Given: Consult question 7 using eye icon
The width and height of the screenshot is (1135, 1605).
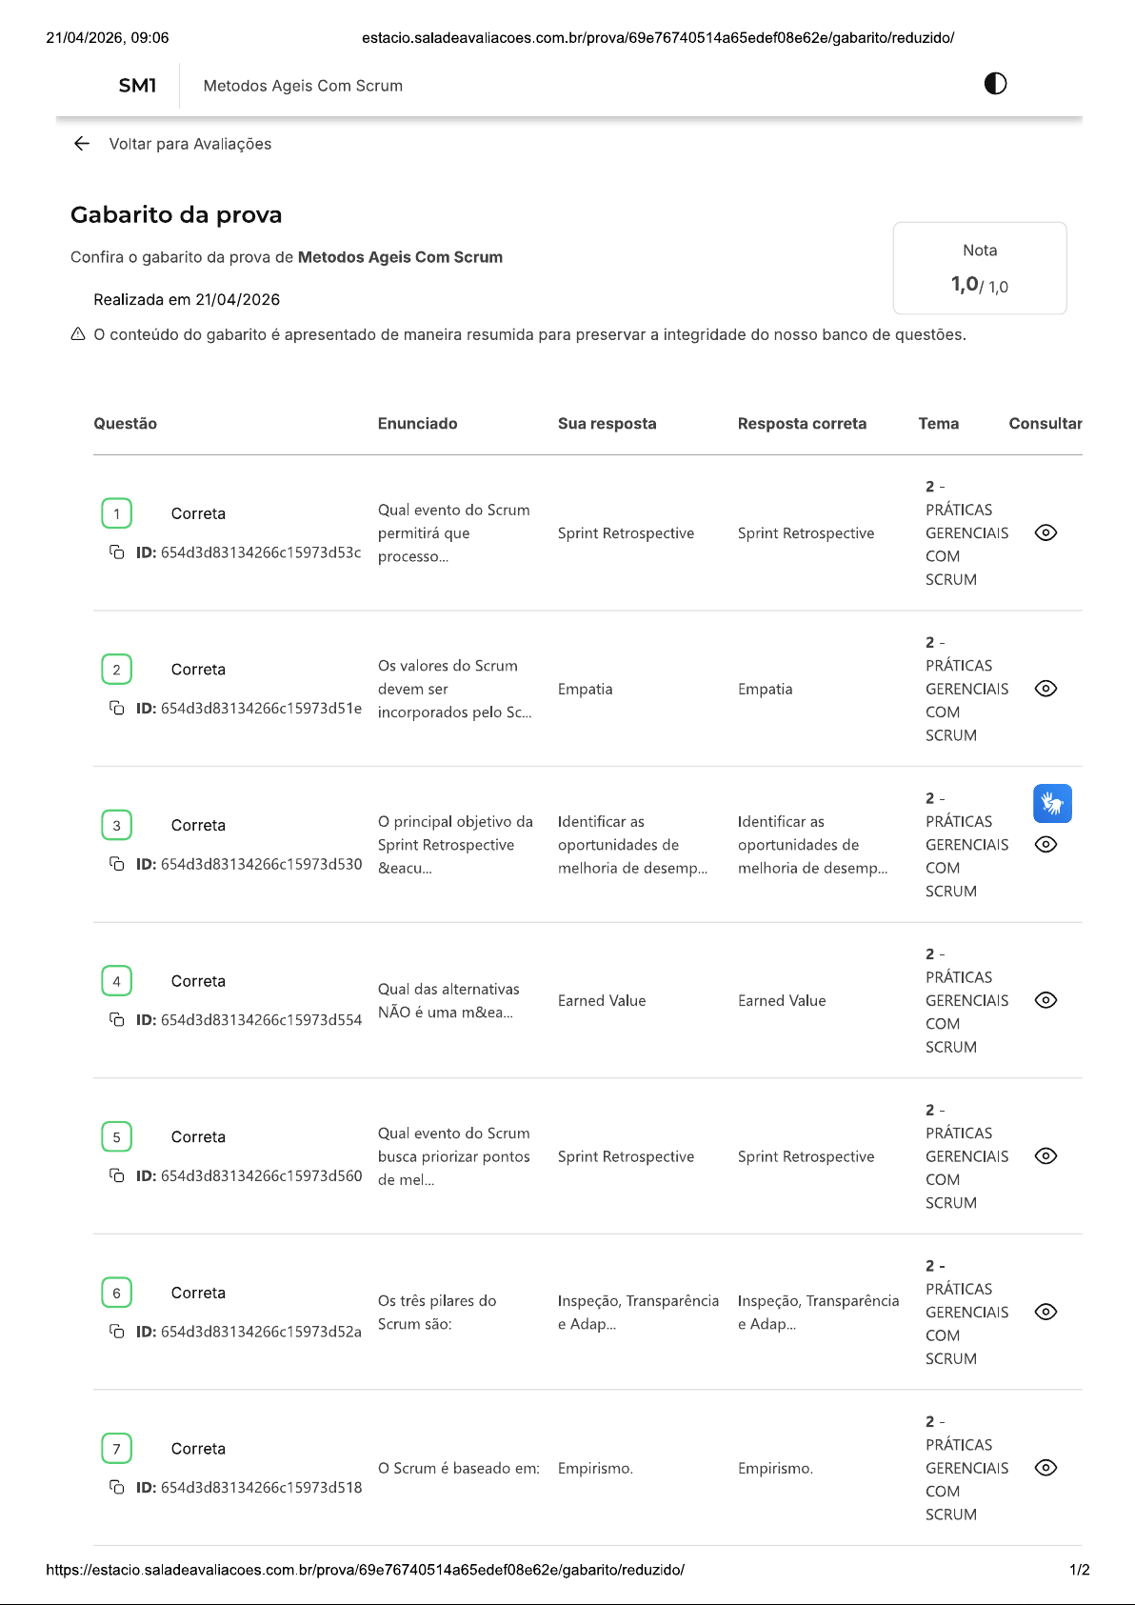Looking at the screenshot, I should (1045, 1468).
